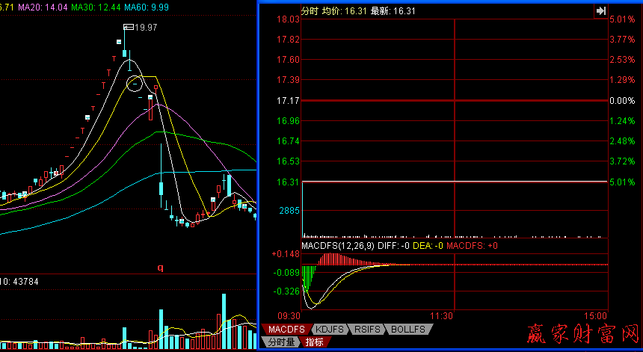Click the 19.97 high price marker icon
Viewport: 643px width, 352px height.
(128, 28)
